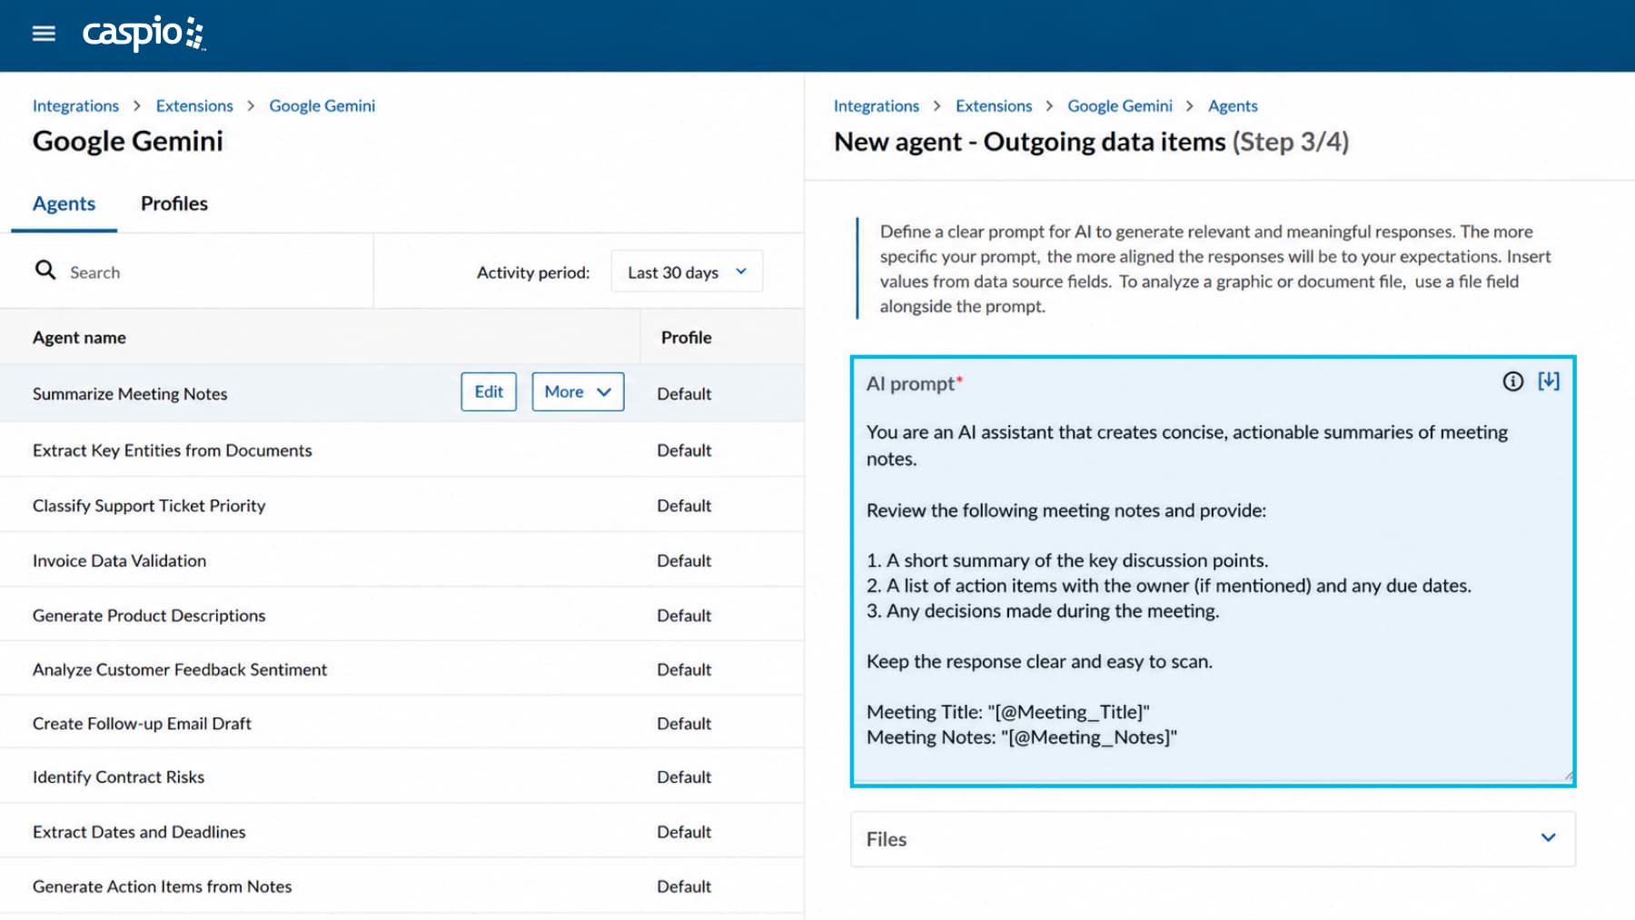Select Extract Key Entities from Documents agent
The width and height of the screenshot is (1635, 920).
click(x=173, y=450)
